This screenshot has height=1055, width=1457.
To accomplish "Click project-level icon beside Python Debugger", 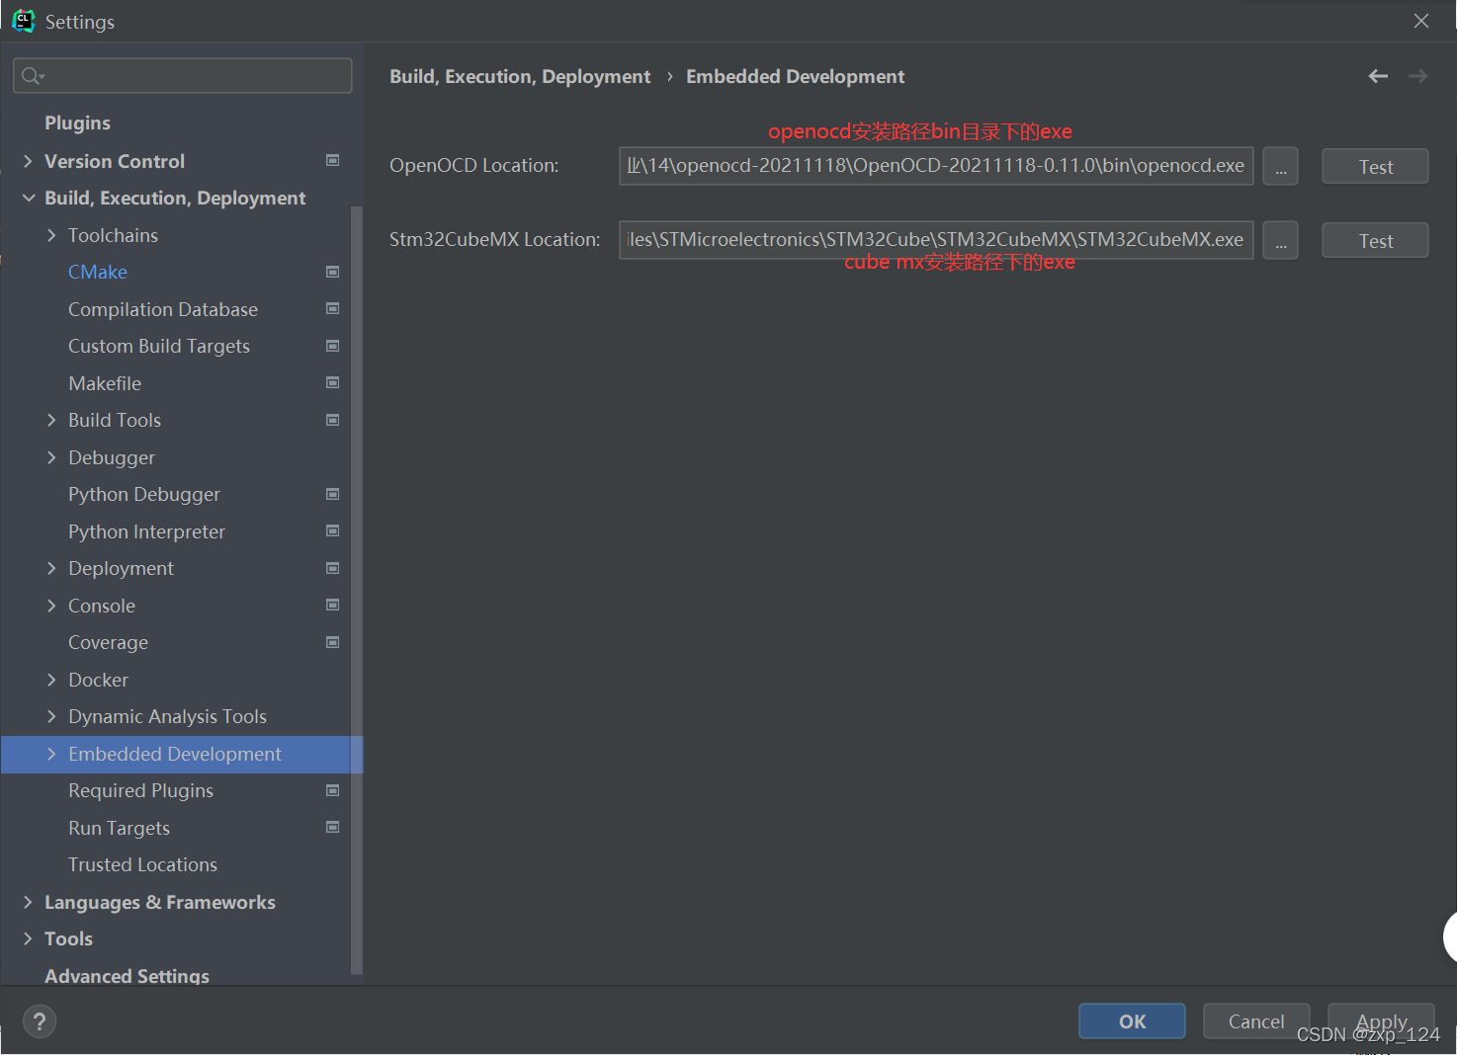I will (333, 494).
